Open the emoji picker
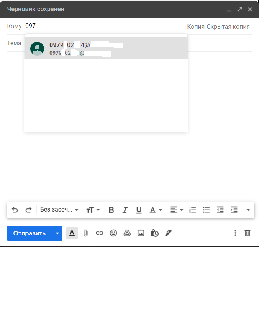 [113, 233]
